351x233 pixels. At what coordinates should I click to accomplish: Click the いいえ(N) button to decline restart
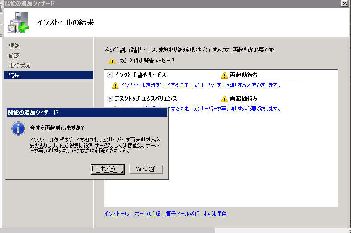pos(146,169)
